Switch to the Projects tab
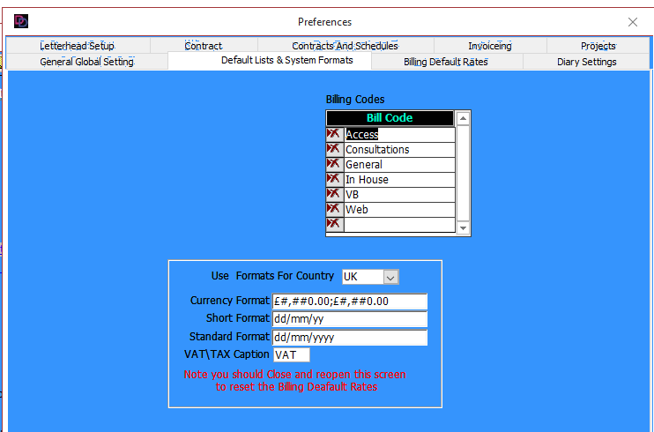This screenshot has height=432, width=654. (x=598, y=46)
